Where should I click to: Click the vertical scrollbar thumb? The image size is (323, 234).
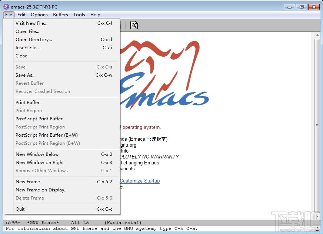pos(317,126)
